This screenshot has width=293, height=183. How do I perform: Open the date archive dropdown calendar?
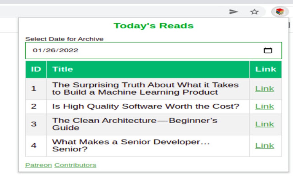point(268,50)
